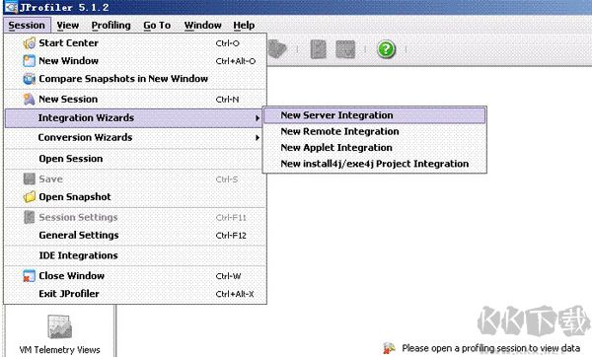Click "Please open a profiling session" message

coord(490,348)
